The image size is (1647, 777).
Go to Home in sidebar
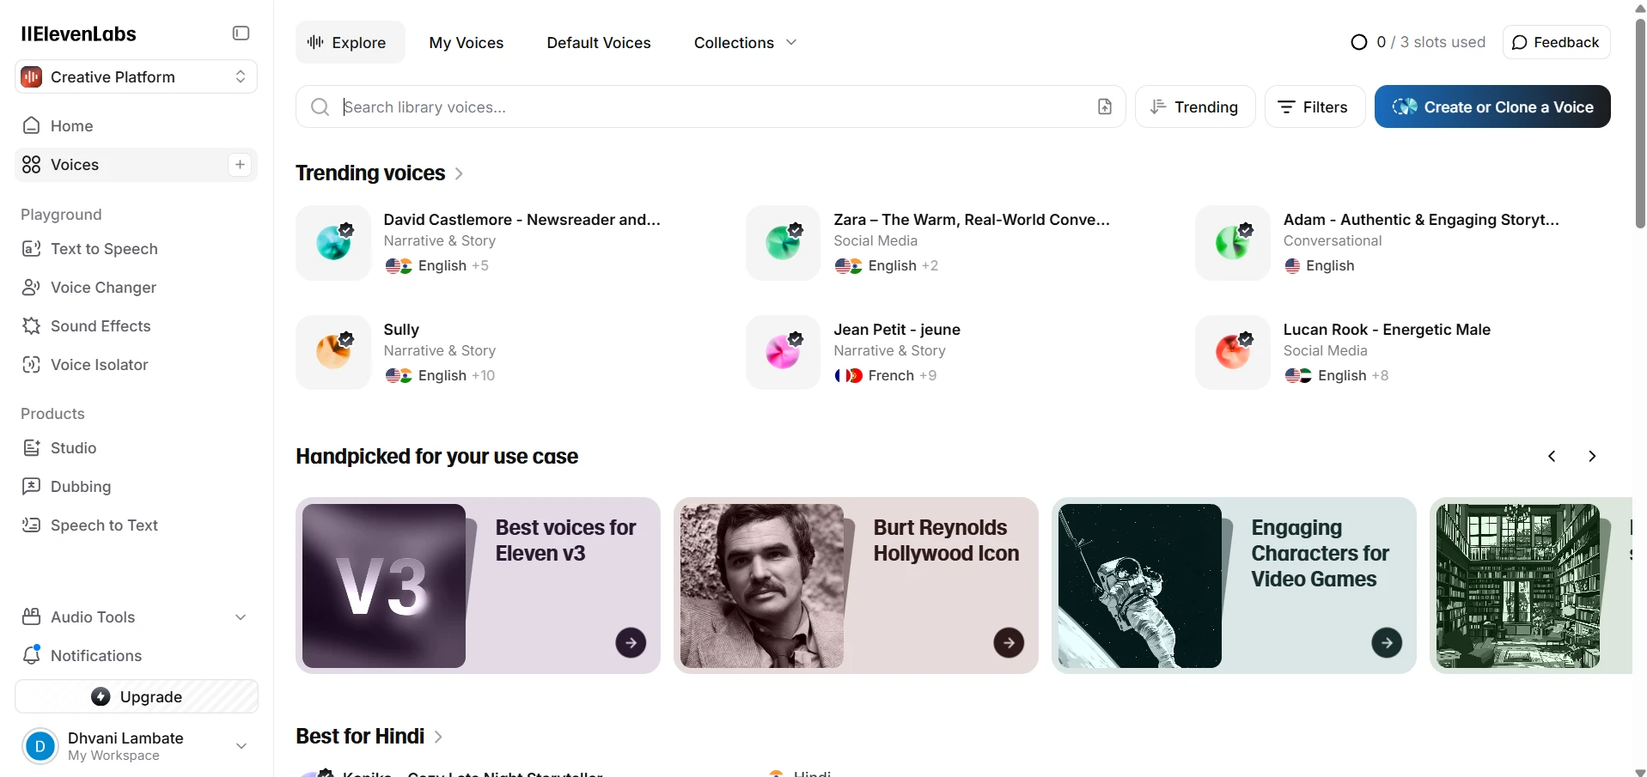tap(136, 126)
